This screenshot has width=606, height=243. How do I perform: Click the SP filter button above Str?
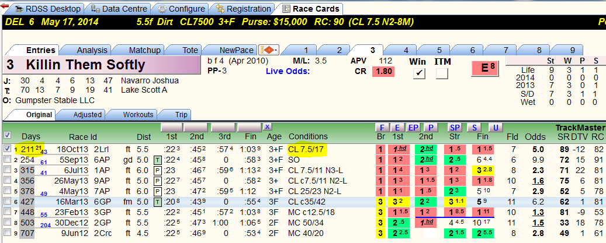tap(455, 128)
